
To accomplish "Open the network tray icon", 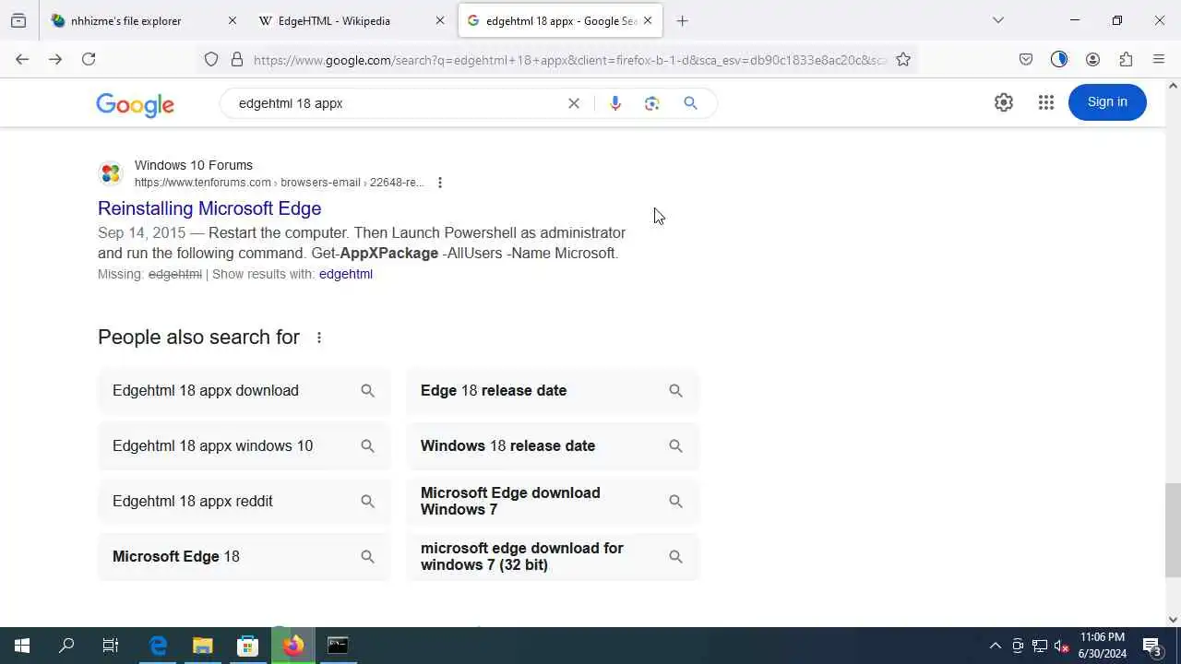I will (x=1040, y=646).
